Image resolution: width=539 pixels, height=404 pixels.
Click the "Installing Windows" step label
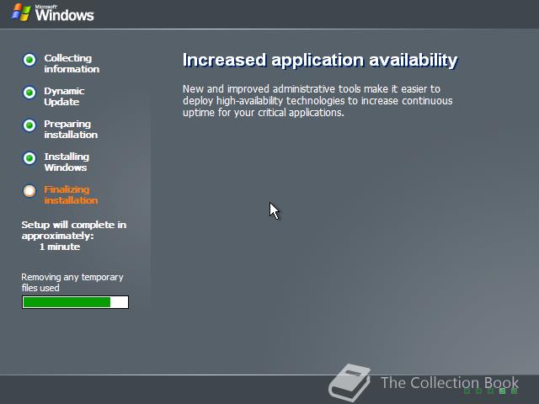[x=67, y=162]
